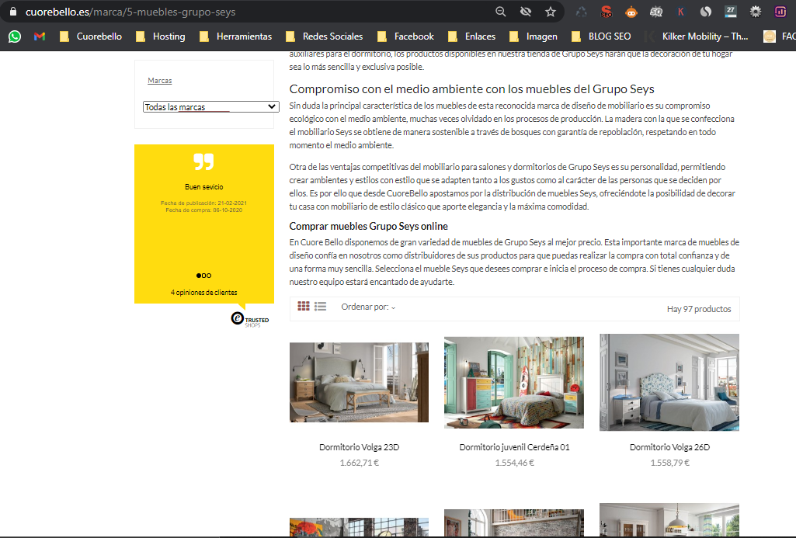The width and height of the screenshot is (796, 538).
Task: Open the Herramientas bookmarks folder
Action: click(x=235, y=36)
